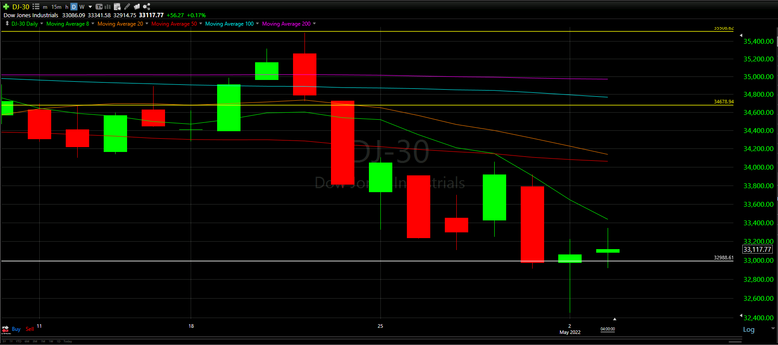Open the Moving Average 200 dropdown arrow
This screenshot has width=778, height=345.
click(314, 23)
